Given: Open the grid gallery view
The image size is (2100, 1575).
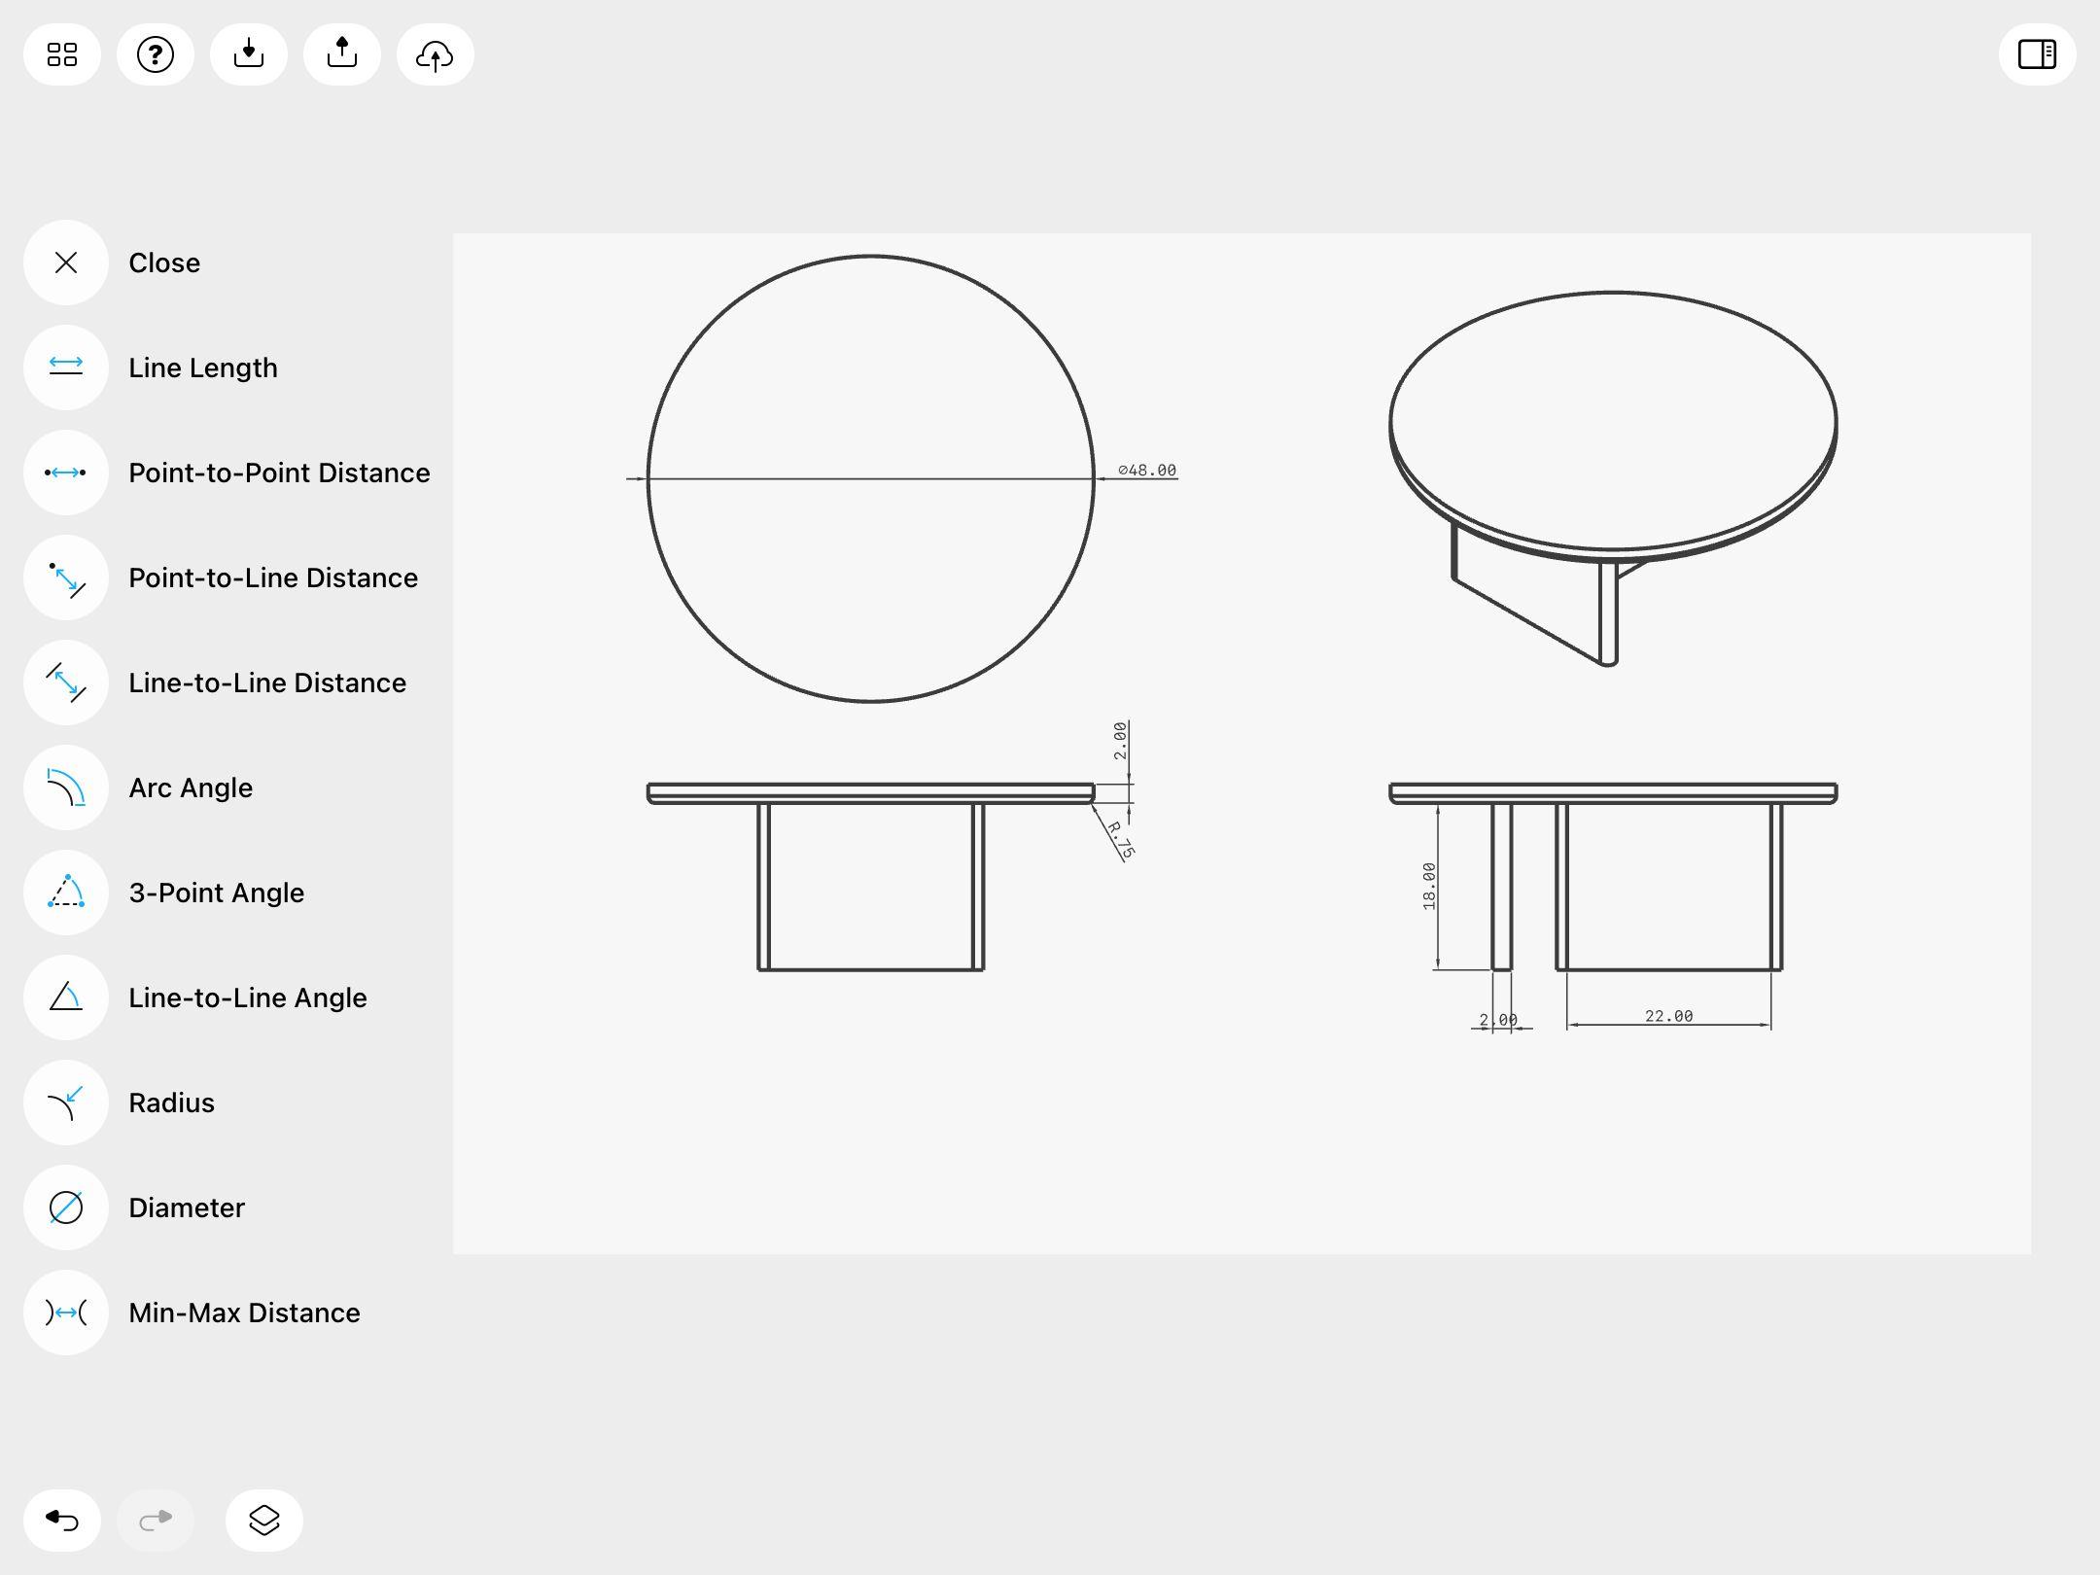Looking at the screenshot, I should coord(62,54).
